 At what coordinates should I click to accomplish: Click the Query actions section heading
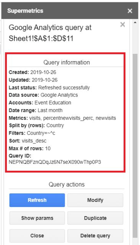[x=67, y=184]
